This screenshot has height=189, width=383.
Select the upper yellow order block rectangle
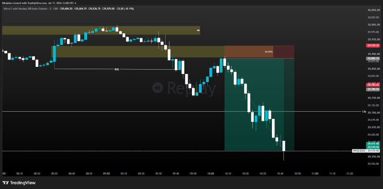pyautogui.click(x=101, y=30)
